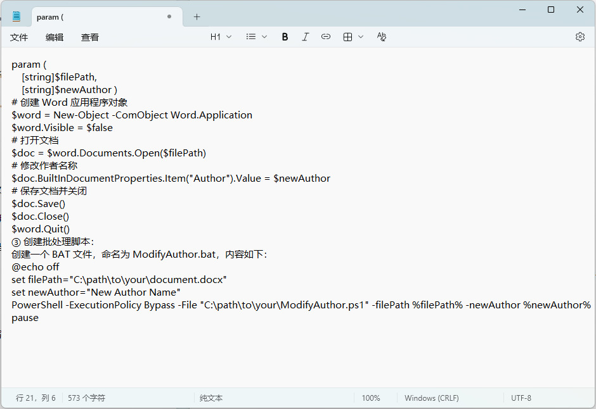Toggle italic formatting
Image resolution: width=596 pixels, height=409 pixels.
[x=305, y=37]
